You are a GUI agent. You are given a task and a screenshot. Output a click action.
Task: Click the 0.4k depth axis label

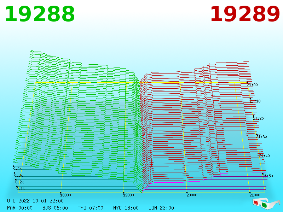[x=17, y=169]
